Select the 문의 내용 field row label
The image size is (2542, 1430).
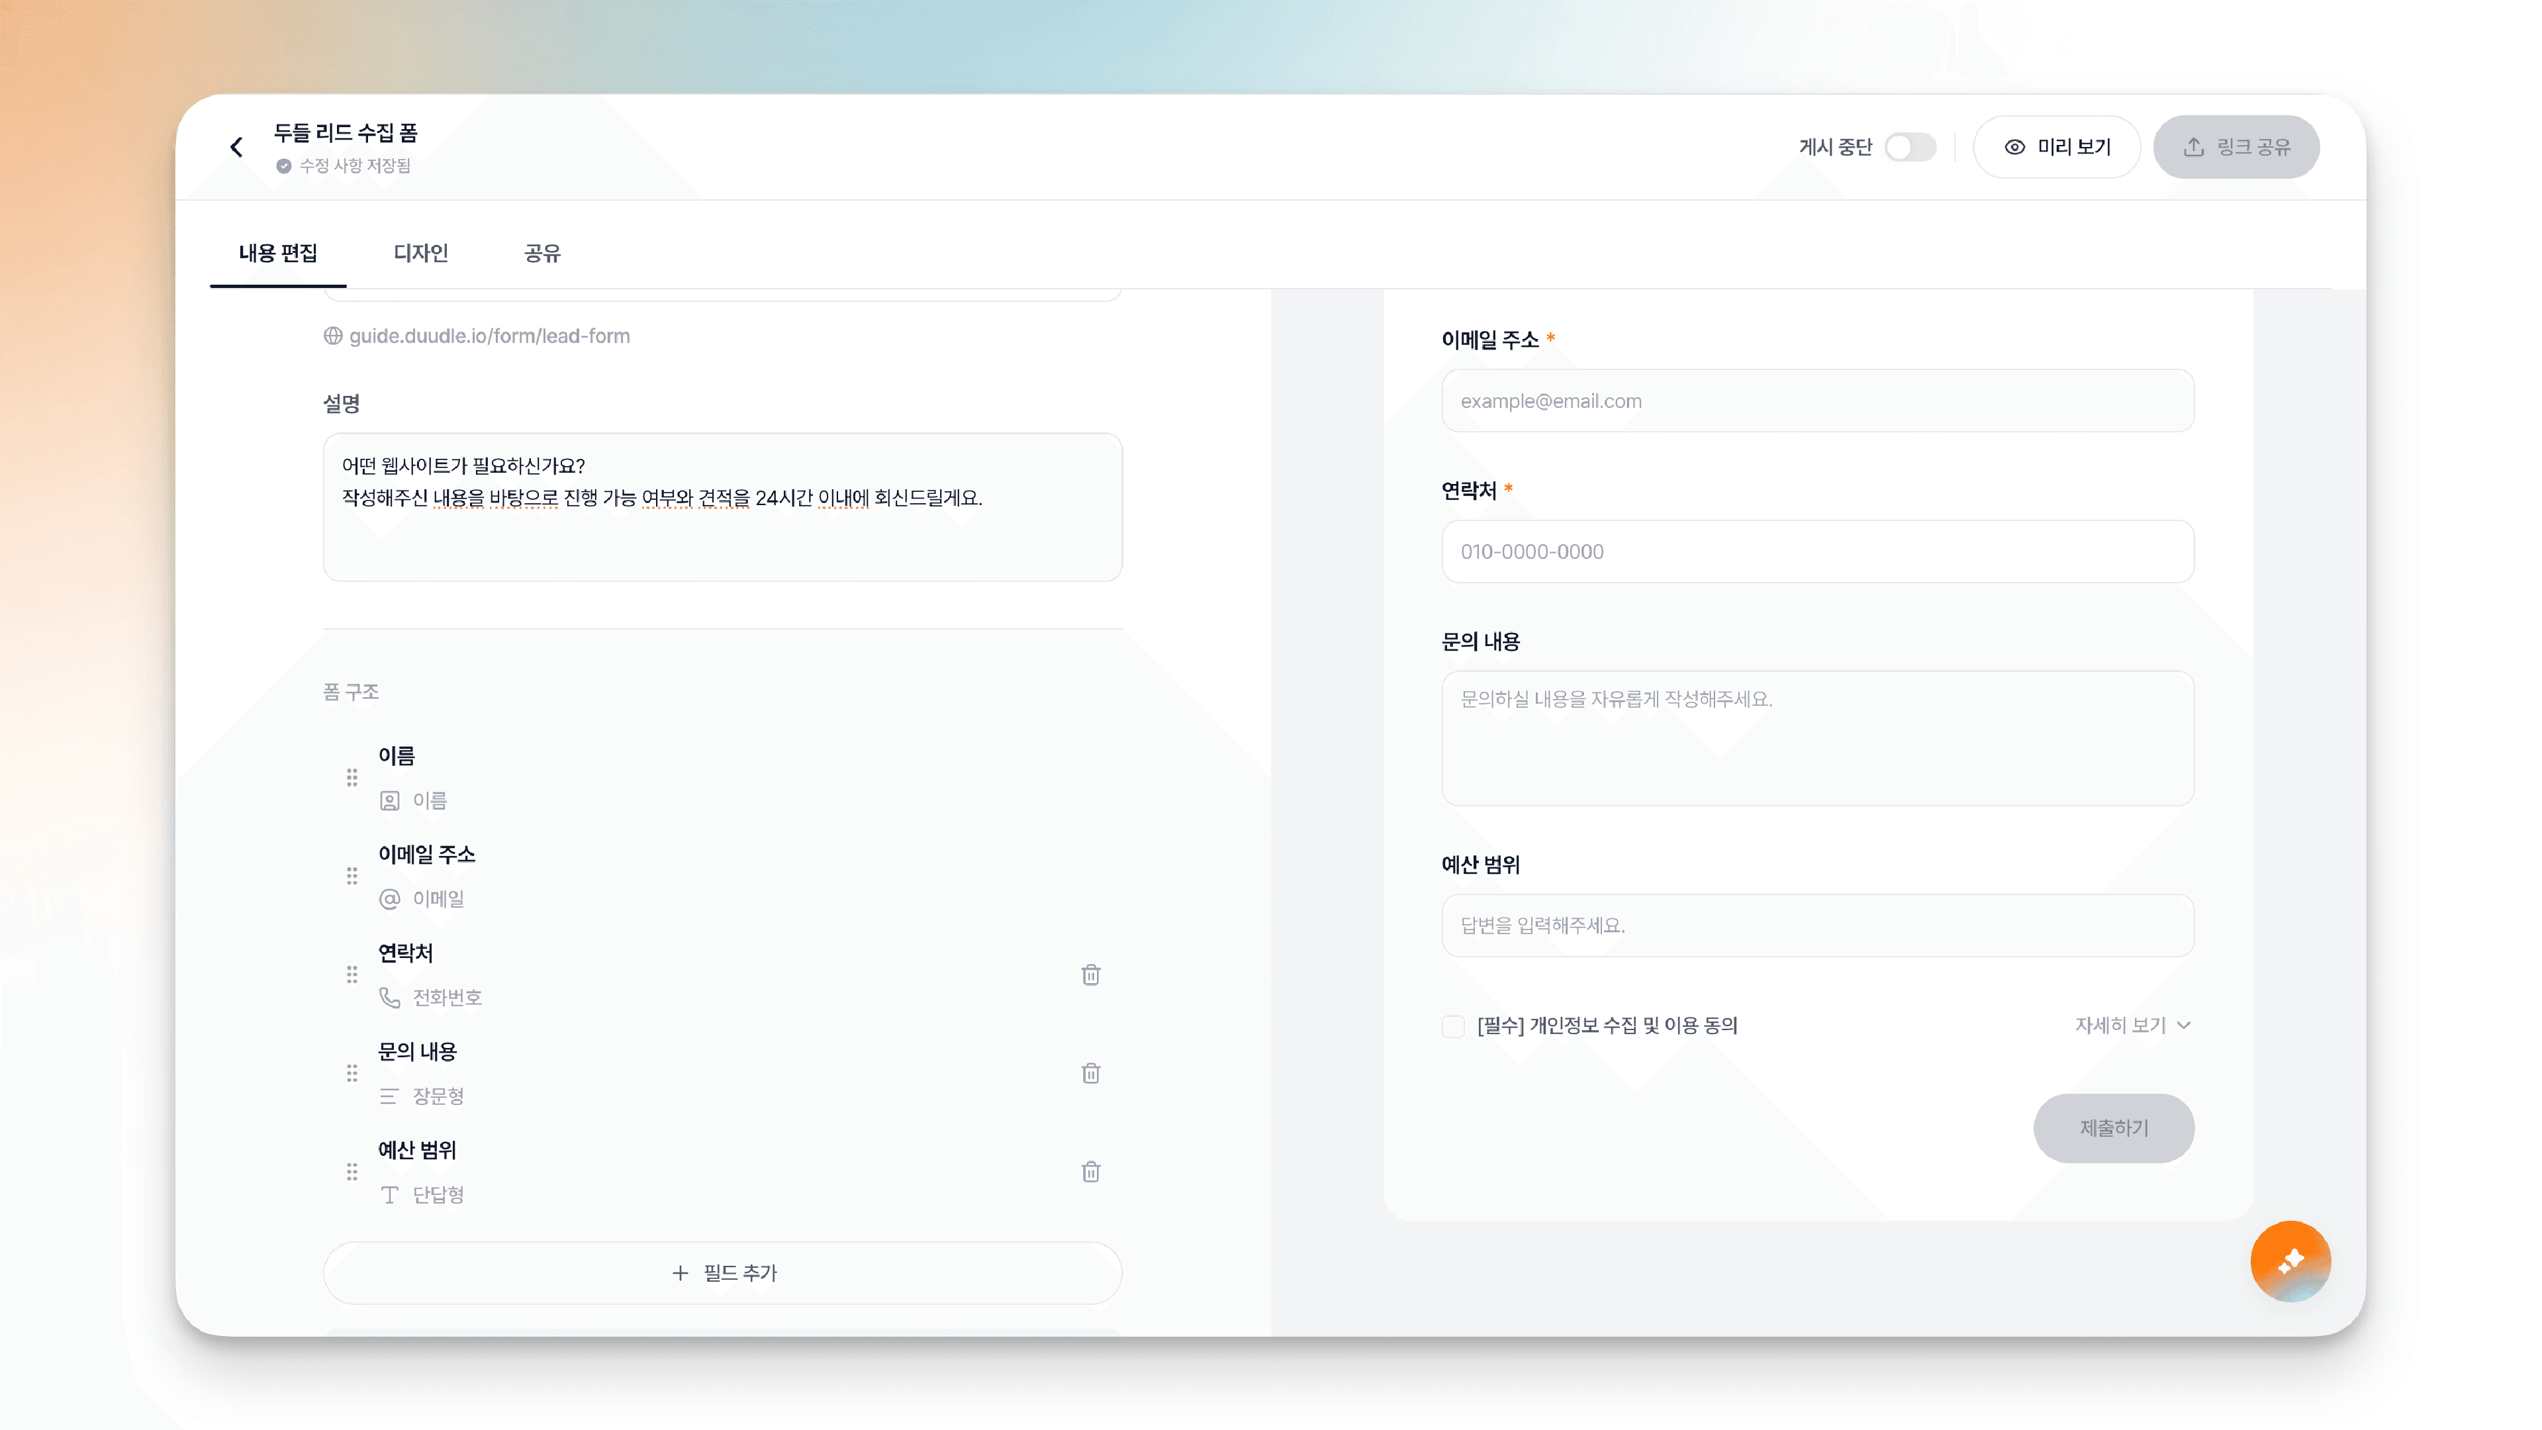click(418, 1052)
